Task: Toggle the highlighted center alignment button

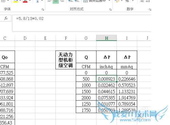Action: point(56,1)
